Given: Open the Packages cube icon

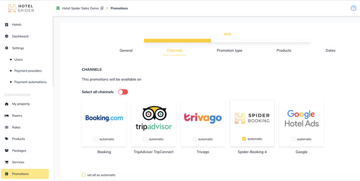Looking at the screenshot, I should click(x=7, y=151).
